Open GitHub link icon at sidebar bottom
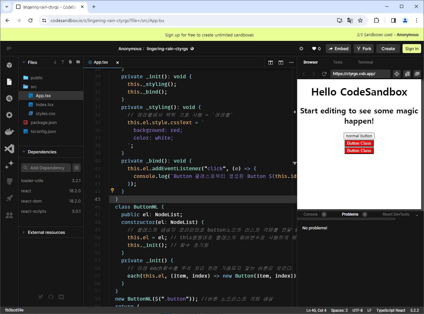This screenshot has height=314, width=424. click(x=51, y=297)
